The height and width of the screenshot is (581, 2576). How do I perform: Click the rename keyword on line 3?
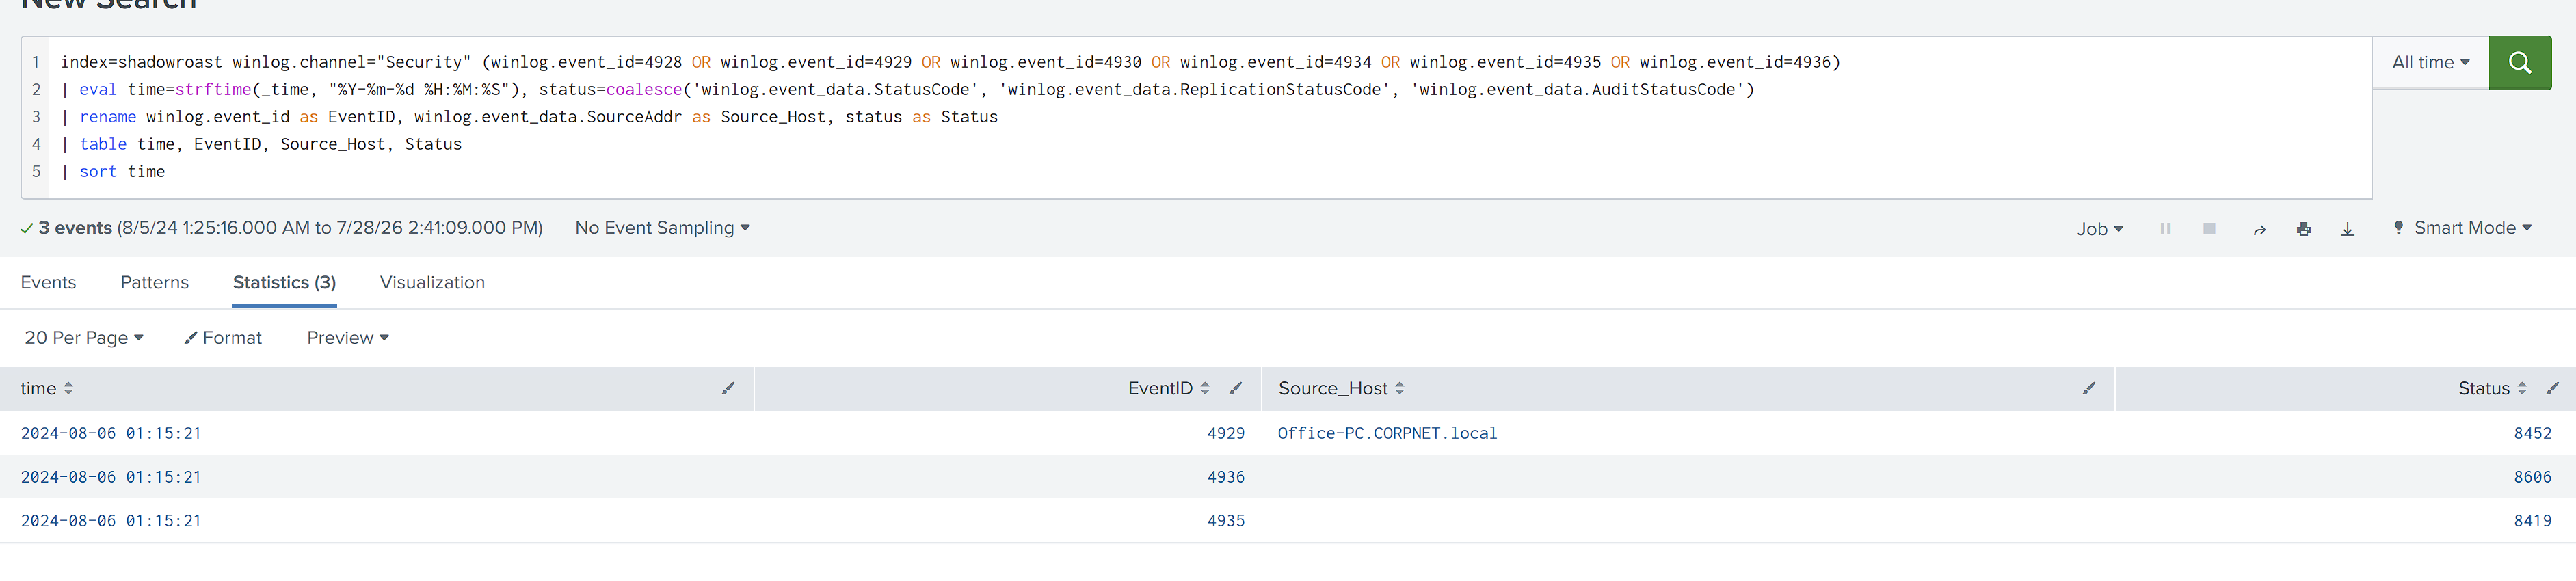click(107, 117)
